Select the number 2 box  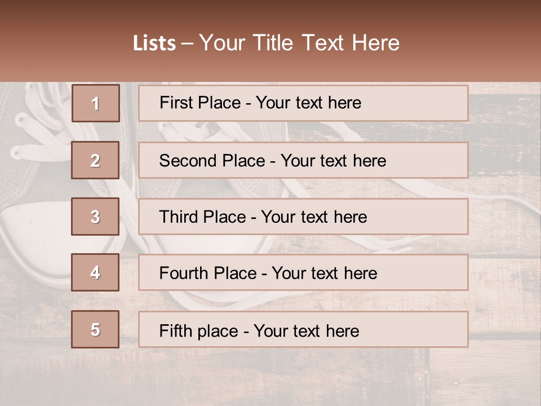[95, 160]
